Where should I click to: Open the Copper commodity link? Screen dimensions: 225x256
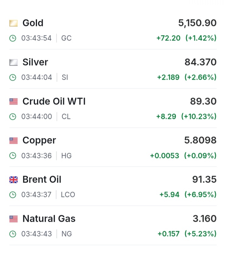[x=39, y=141]
